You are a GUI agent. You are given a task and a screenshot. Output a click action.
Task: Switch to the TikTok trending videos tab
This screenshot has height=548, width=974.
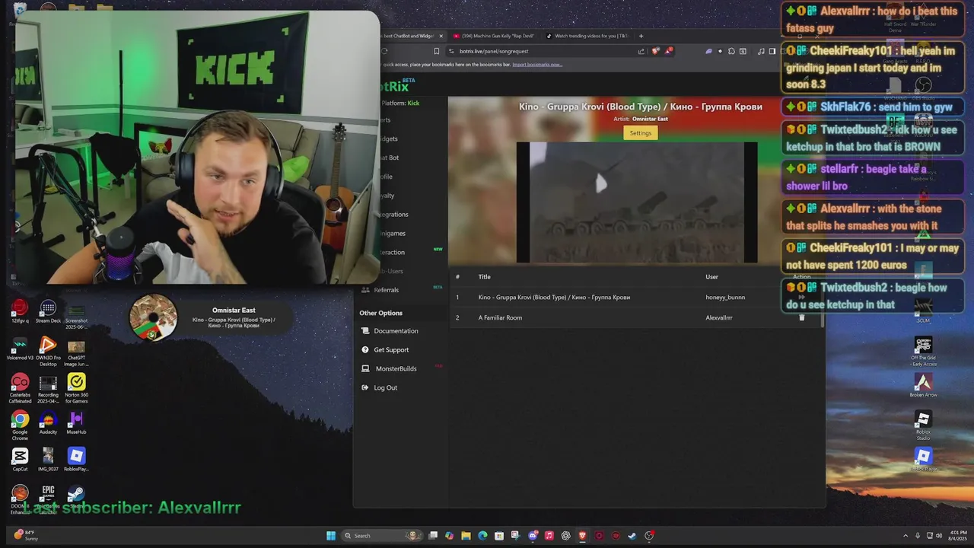(587, 36)
